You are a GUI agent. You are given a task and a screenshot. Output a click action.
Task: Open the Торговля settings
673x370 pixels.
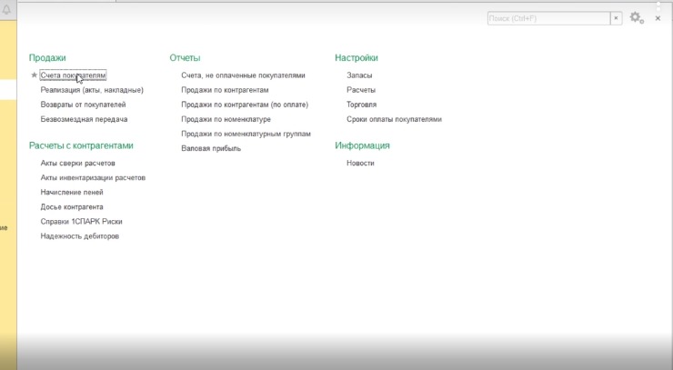pyautogui.click(x=361, y=105)
